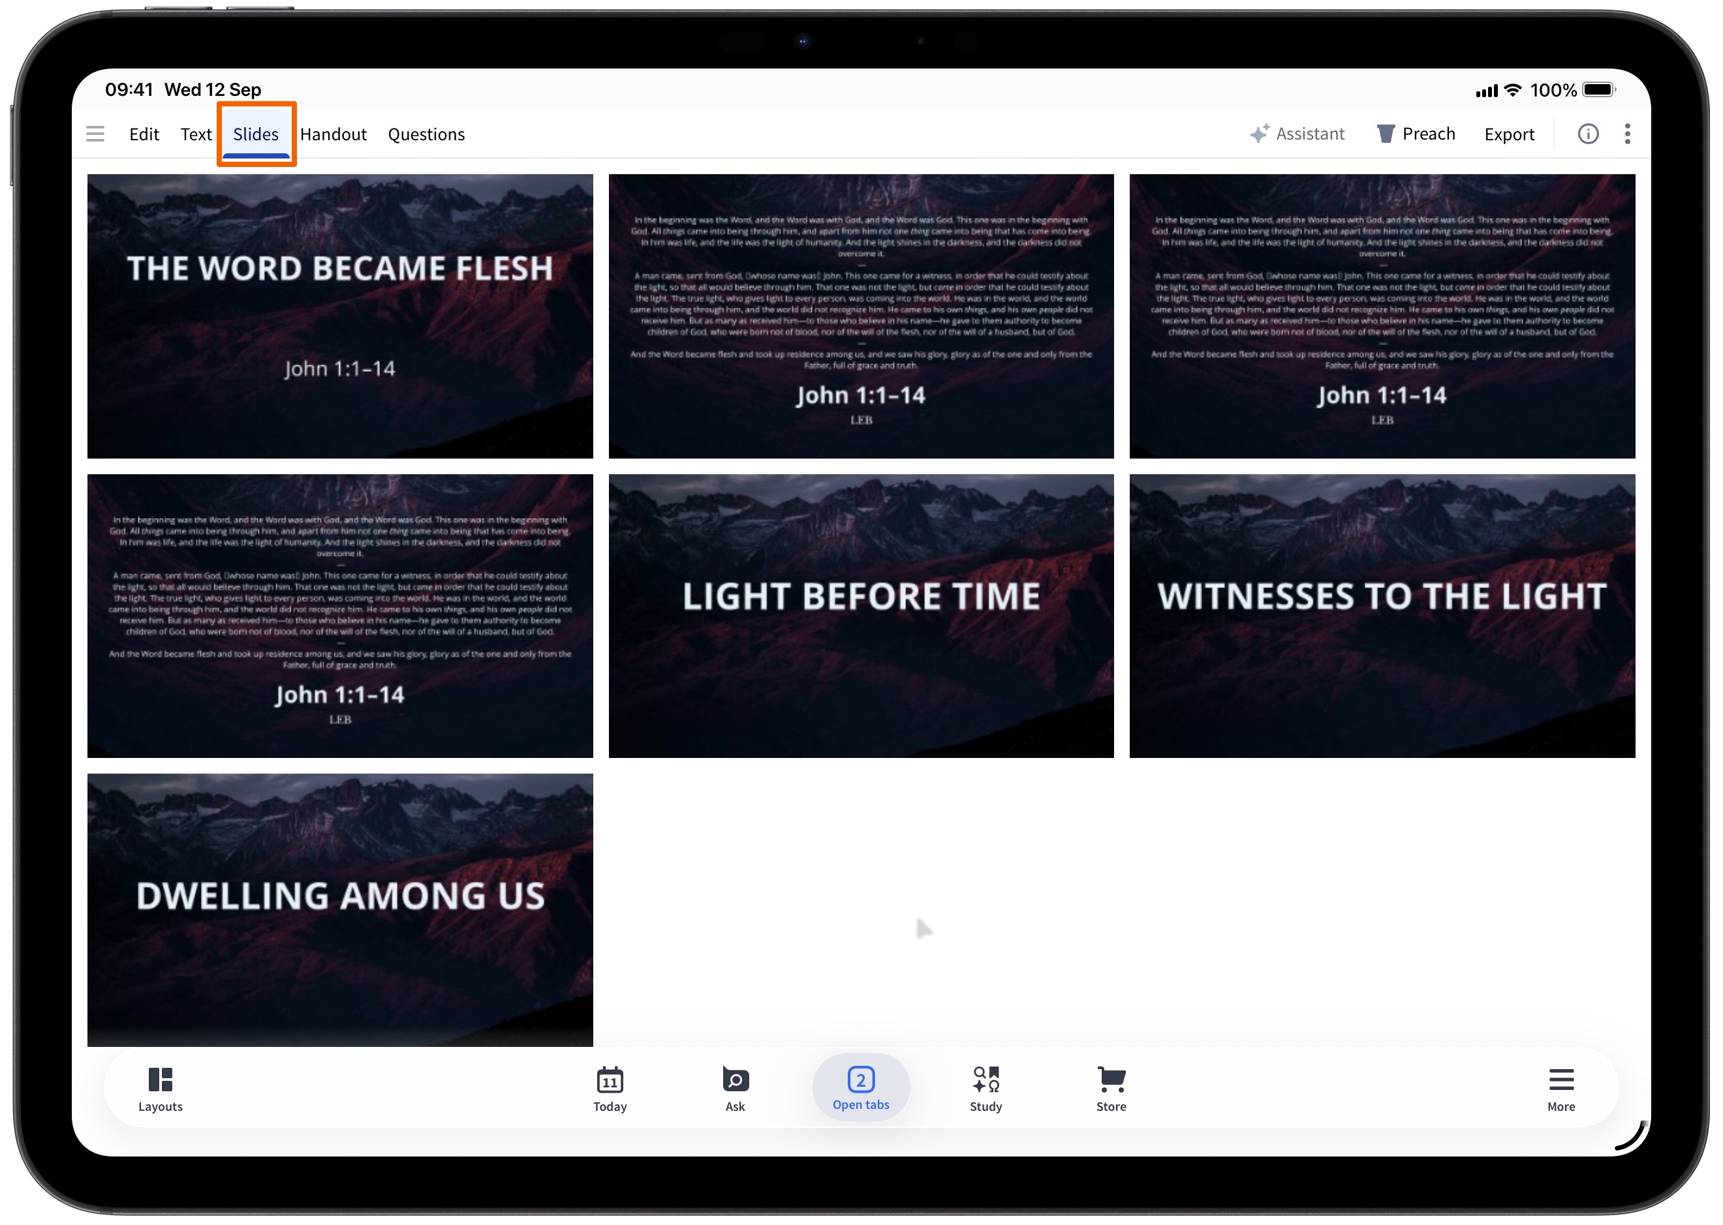Switch to the Edit tab
The width and height of the screenshot is (1723, 1225).
pos(144,134)
